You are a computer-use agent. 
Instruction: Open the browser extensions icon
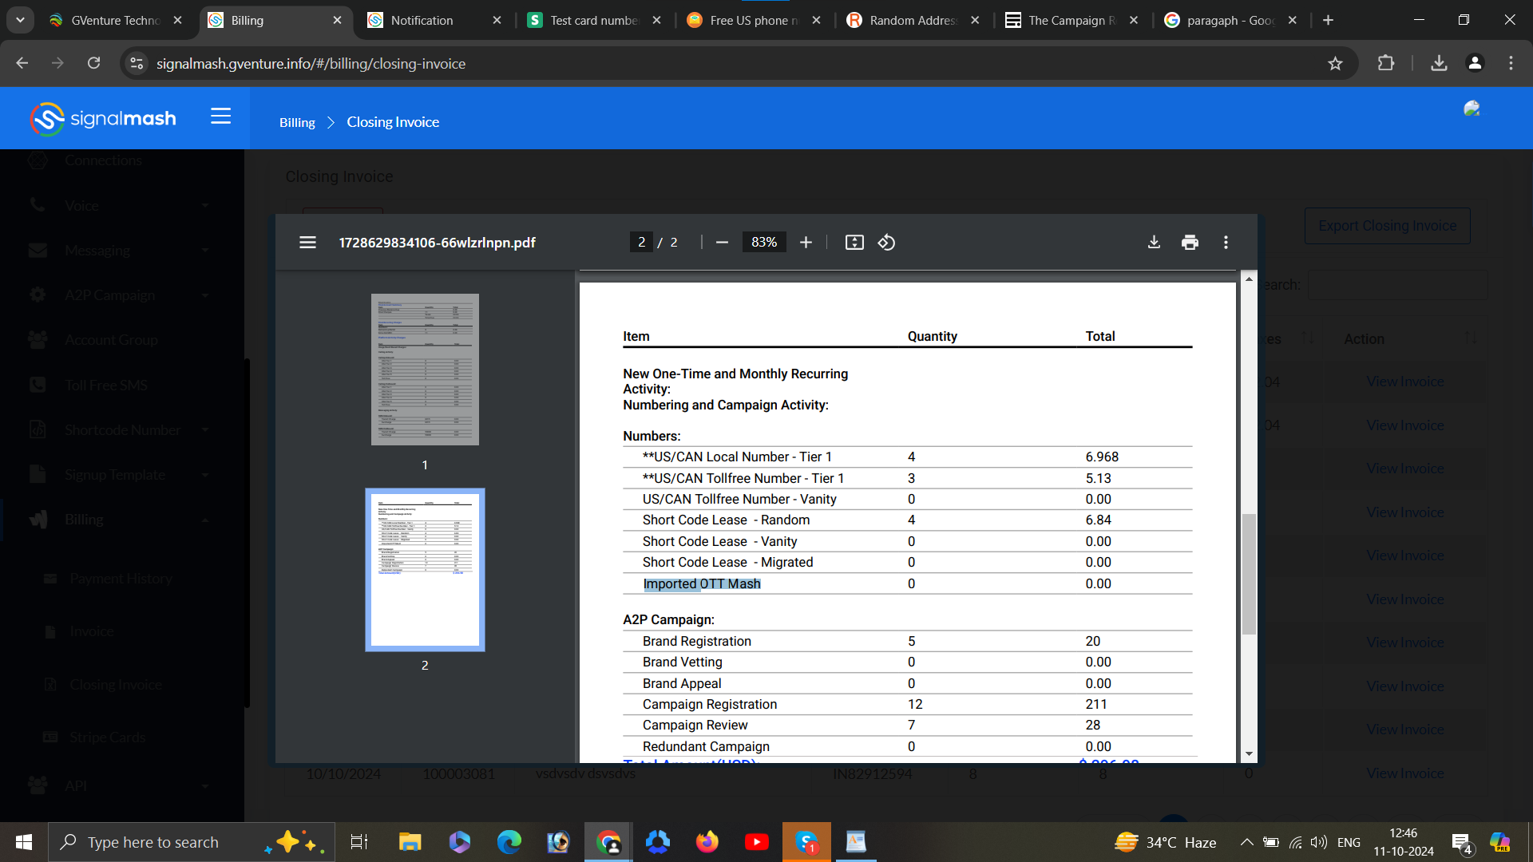coord(1386,63)
